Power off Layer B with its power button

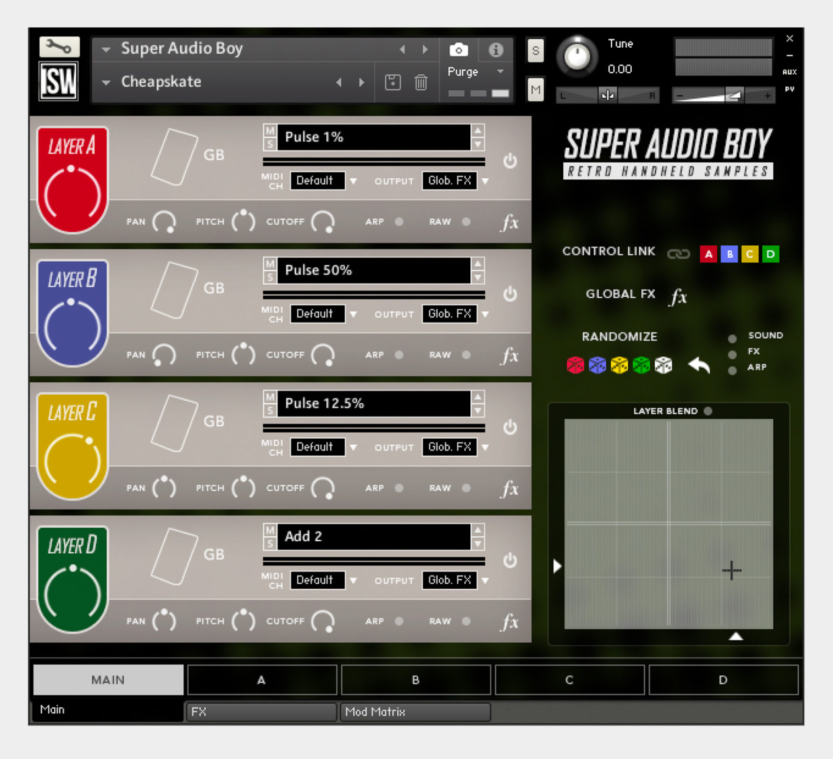[x=510, y=294]
